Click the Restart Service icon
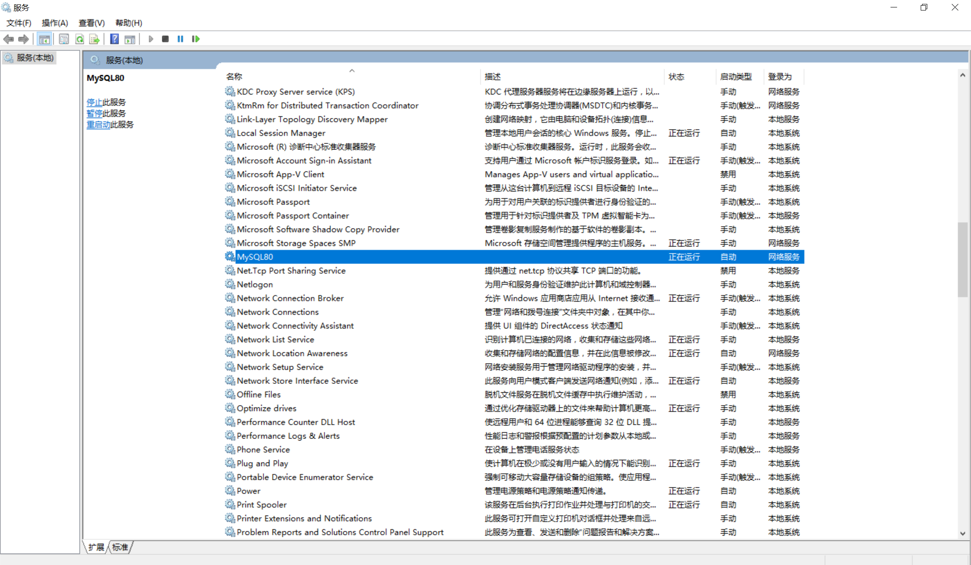The image size is (971, 565). (196, 39)
